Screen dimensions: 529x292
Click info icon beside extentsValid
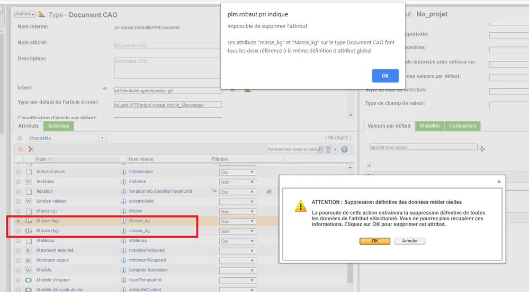point(123,202)
